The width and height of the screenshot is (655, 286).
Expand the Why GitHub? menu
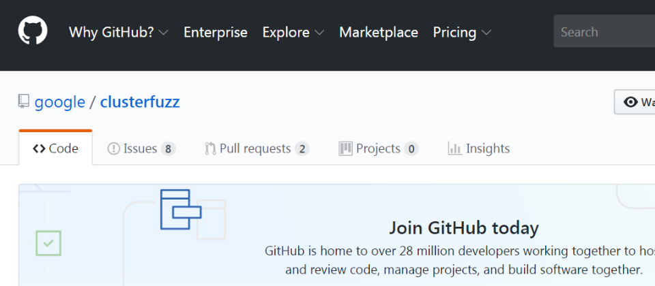[119, 32]
